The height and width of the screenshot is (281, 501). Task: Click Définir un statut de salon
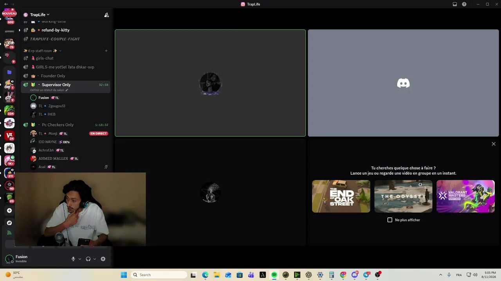click(x=49, y=90)
